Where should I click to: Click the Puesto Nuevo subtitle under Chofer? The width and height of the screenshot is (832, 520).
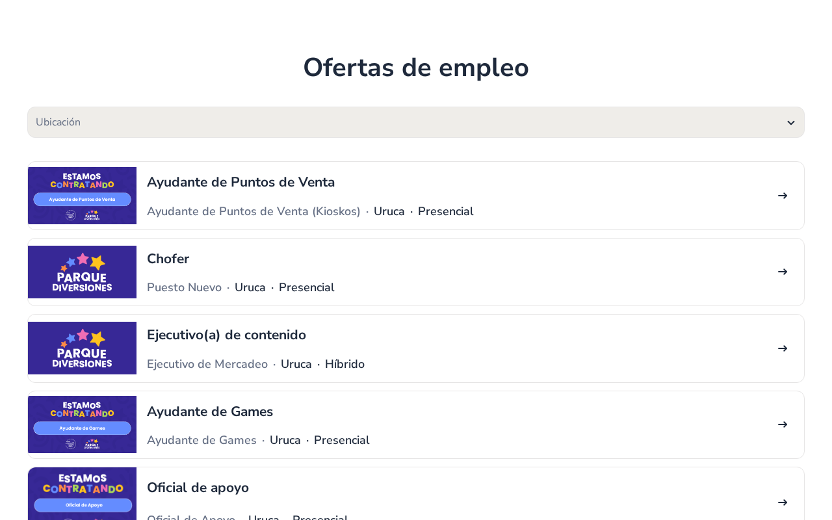[x=184, y=287]
